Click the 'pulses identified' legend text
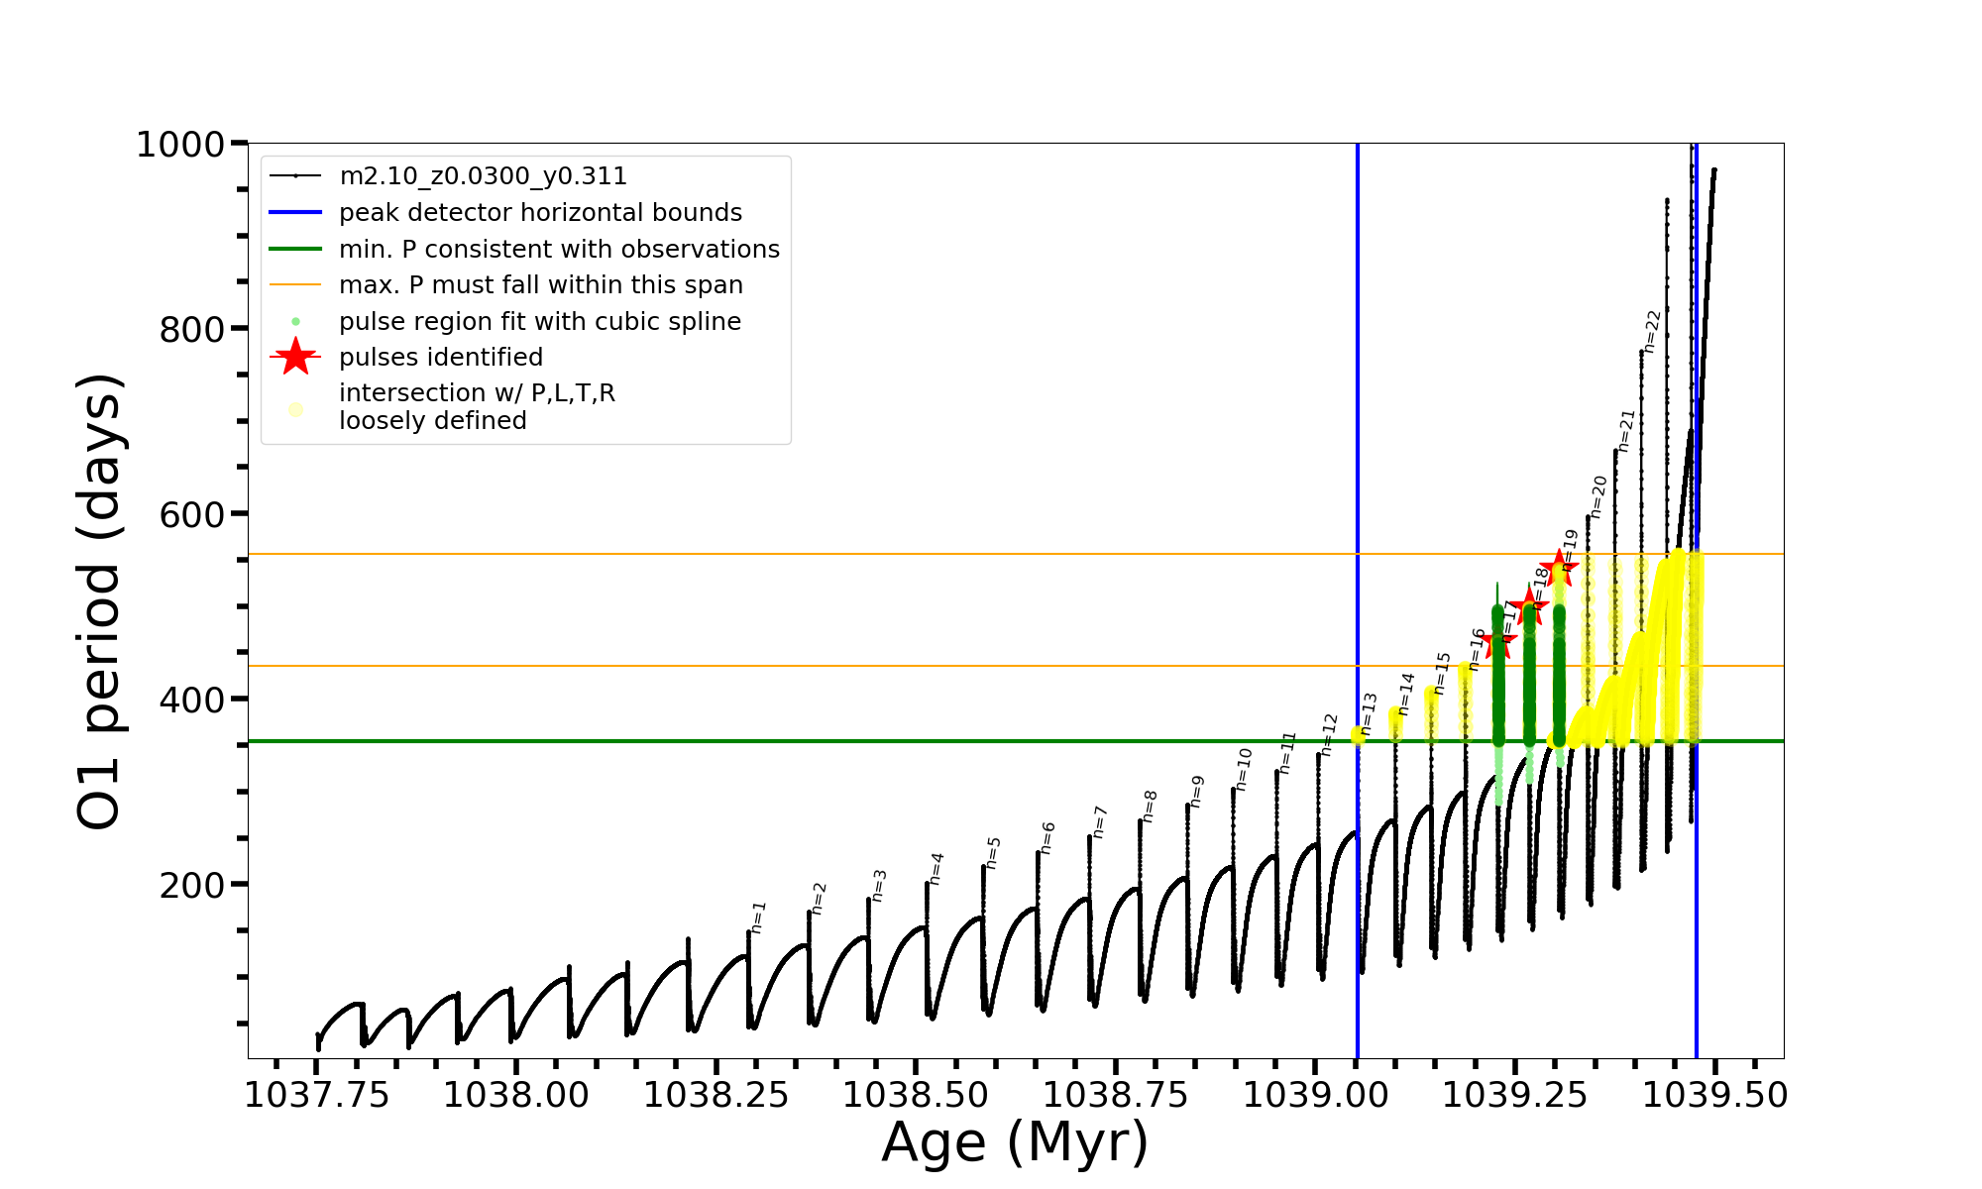Viewport: 1982px width, 1189px height. 441,357
